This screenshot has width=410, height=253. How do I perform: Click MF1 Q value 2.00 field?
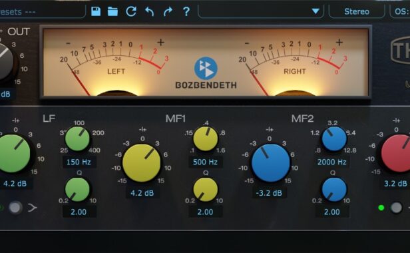click(x=205, y=212)
